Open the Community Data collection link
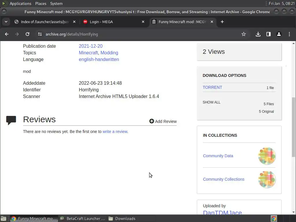Viewport: 296px width, 222px height. pyautogui.click(x=218, y=156)
